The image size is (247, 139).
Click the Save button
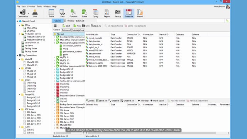[x=86, y=26]
